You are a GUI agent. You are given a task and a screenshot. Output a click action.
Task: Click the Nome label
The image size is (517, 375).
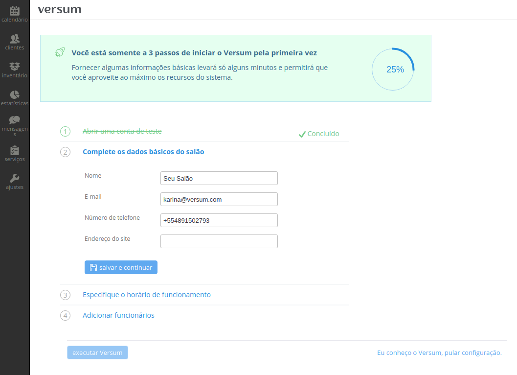click(x=93, y=176)
